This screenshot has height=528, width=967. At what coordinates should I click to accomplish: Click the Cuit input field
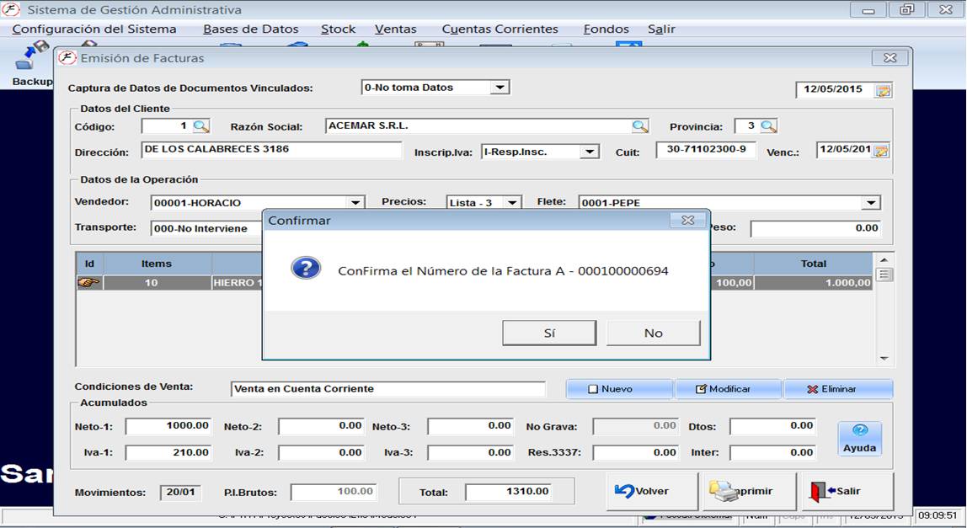pos(706,150)
